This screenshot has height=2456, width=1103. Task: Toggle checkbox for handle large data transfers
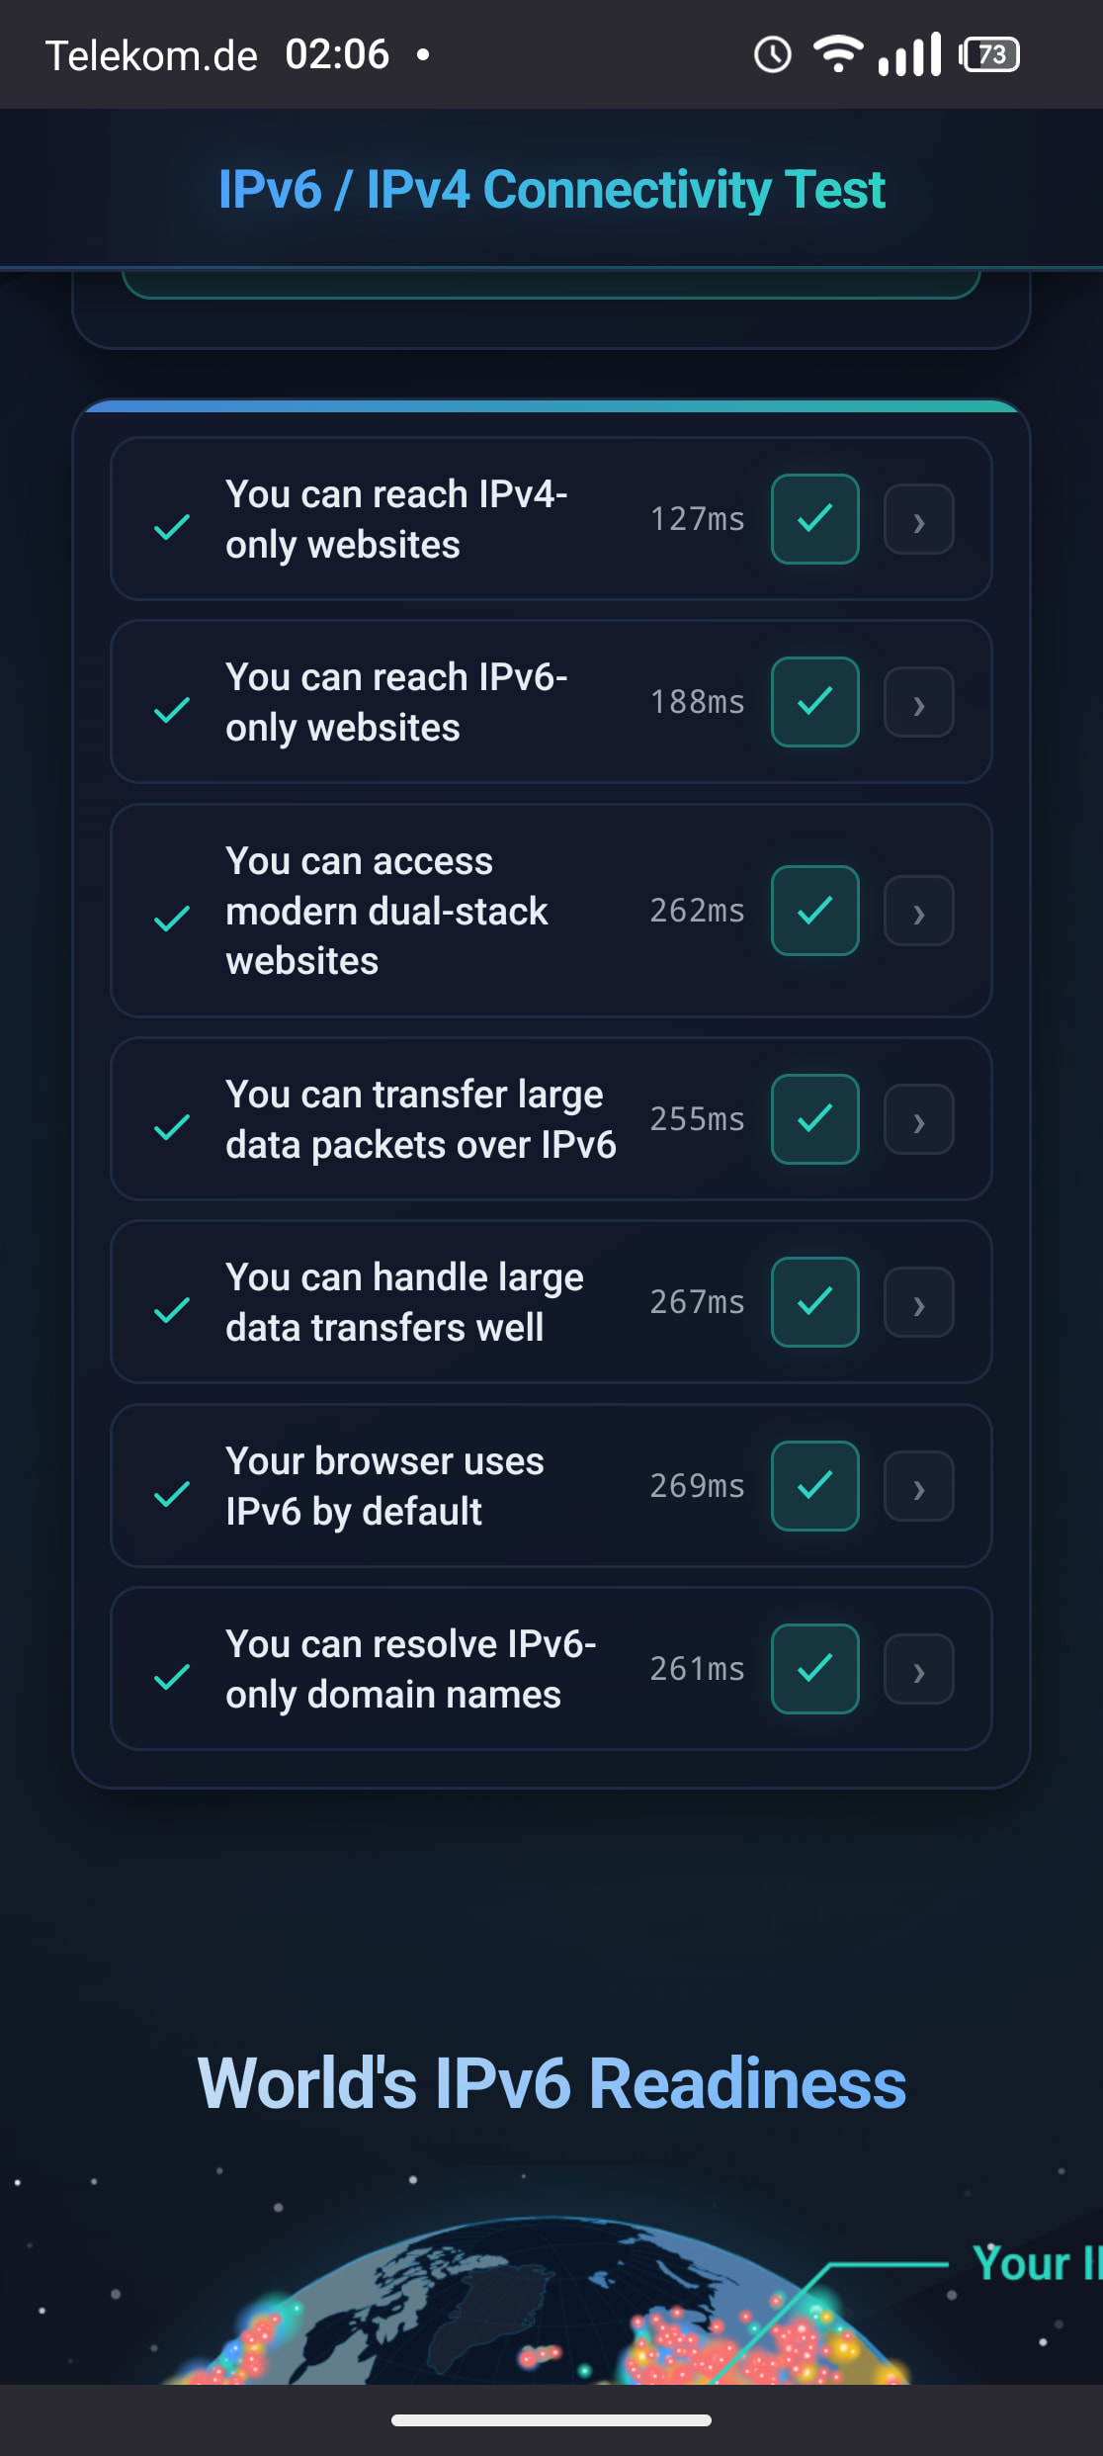coord(814,1302)
